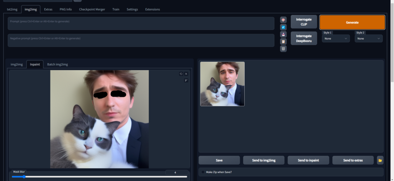Click the Interrogate DeepBooru button
Screen dimensions: 394x181
pyautogui.click(x=304, y=38)
